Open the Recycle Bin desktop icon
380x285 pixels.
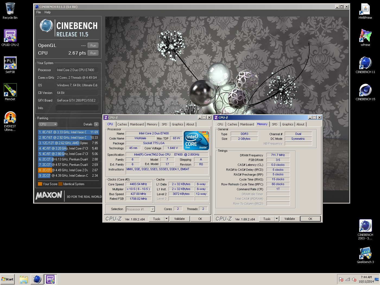click(x=10, y=11)
